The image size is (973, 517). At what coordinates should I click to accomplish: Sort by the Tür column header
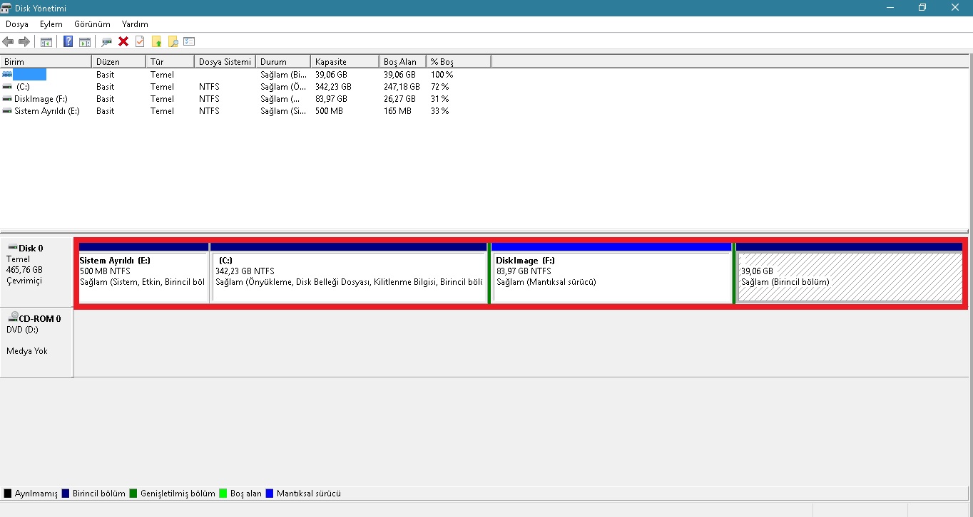pyautogui.click(x=170, y=62)
